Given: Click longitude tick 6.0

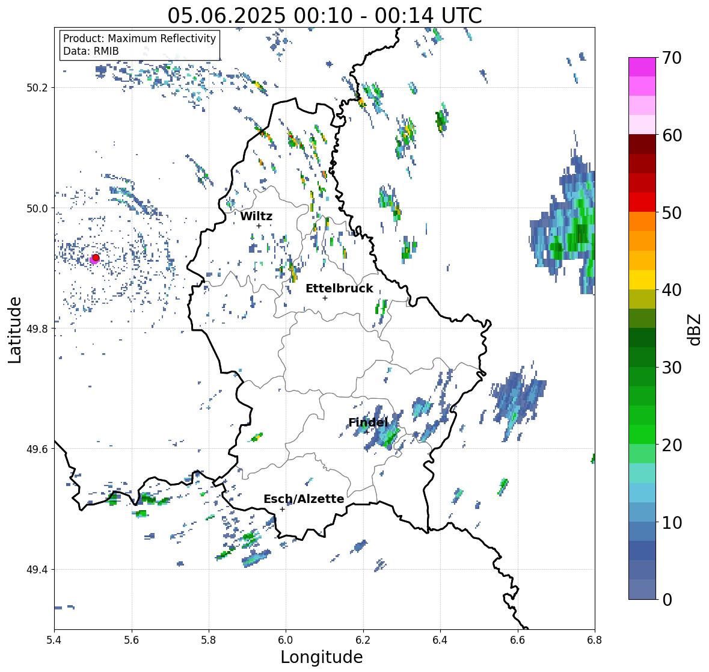Looking at the screenshot, I should (x=286, y=640).
